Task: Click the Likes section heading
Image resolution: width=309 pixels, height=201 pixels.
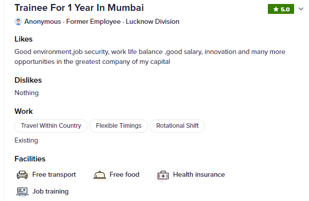Action: pyautogui.click(x=23, y=39)
